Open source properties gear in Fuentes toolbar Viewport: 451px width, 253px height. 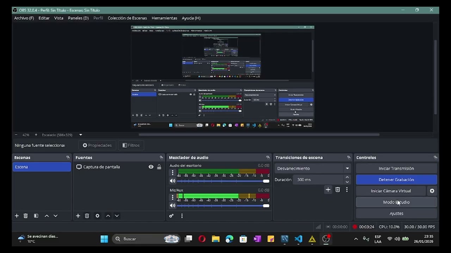[97, 216]
